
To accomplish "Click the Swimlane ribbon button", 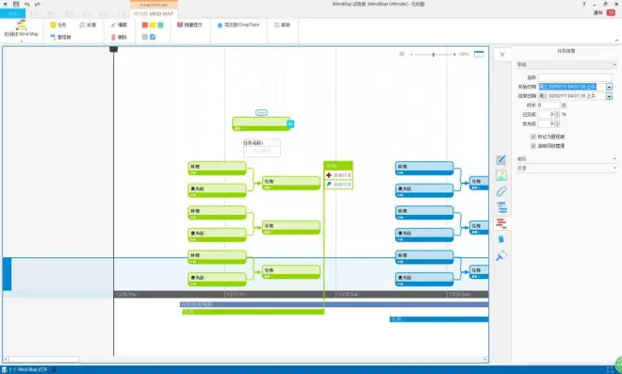I will tap(88, 25).
